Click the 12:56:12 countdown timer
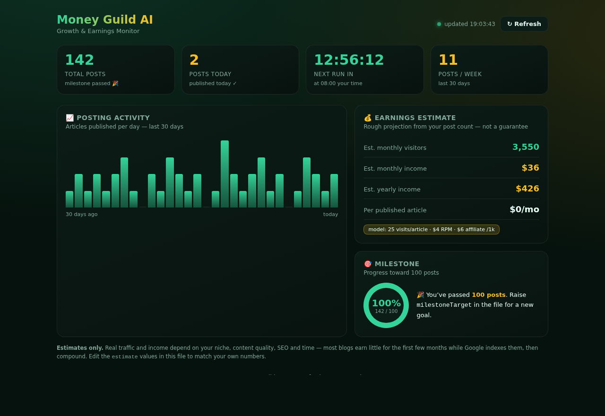The image size is (605, 416). pyautogui.click(x=349, y=60)
